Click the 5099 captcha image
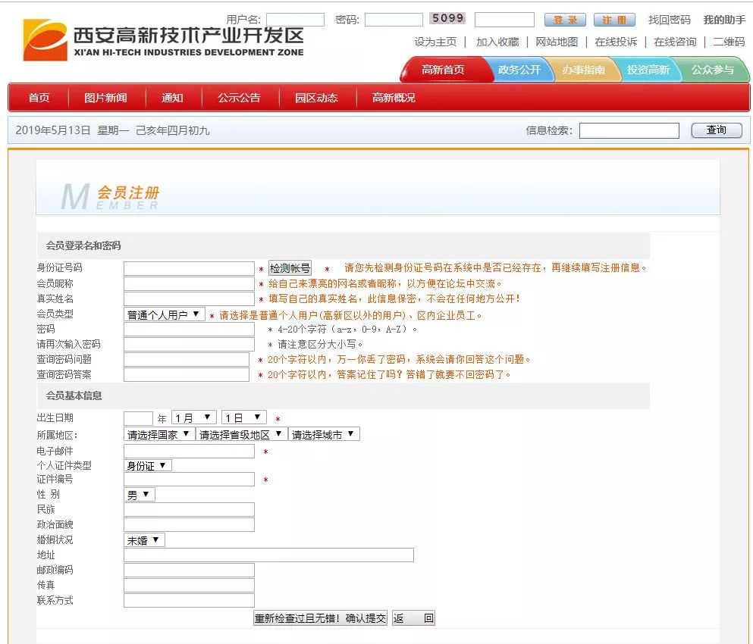753x644 pixels. (x=447, y=19)
